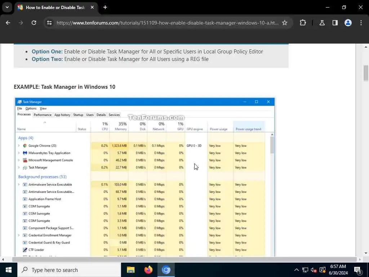
Task: Open the Option One link
Action: (47, 51)
